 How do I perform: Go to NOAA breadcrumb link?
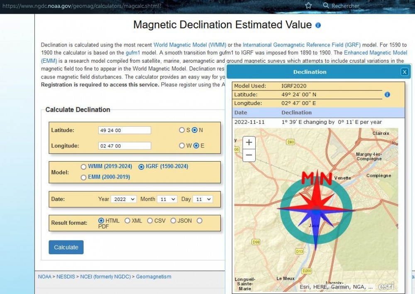(x=44, y=277)
